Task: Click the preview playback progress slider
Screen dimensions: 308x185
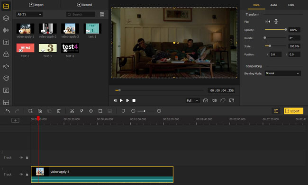Action: (x=159, y=90)
